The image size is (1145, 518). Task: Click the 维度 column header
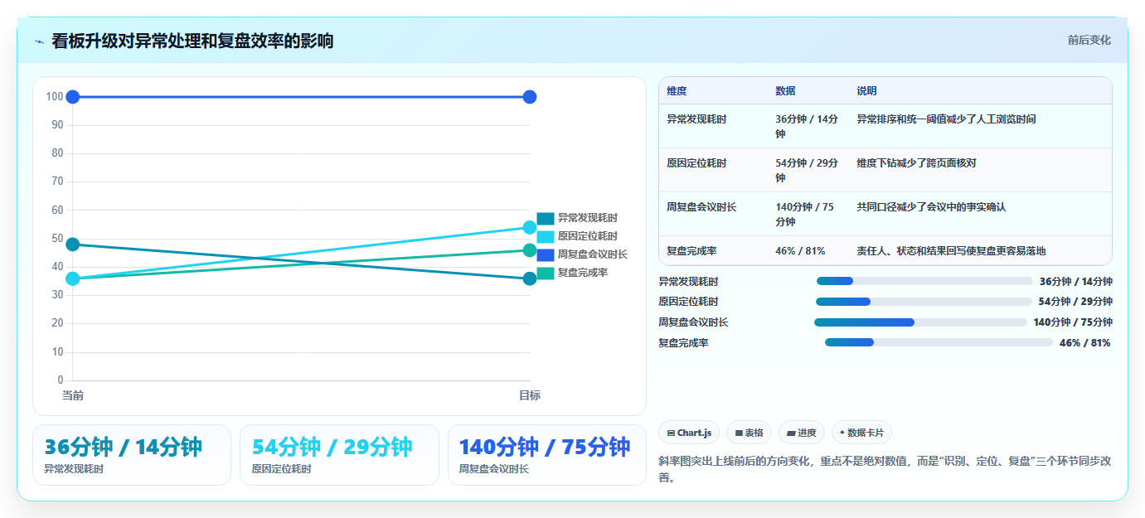(677, 91)
